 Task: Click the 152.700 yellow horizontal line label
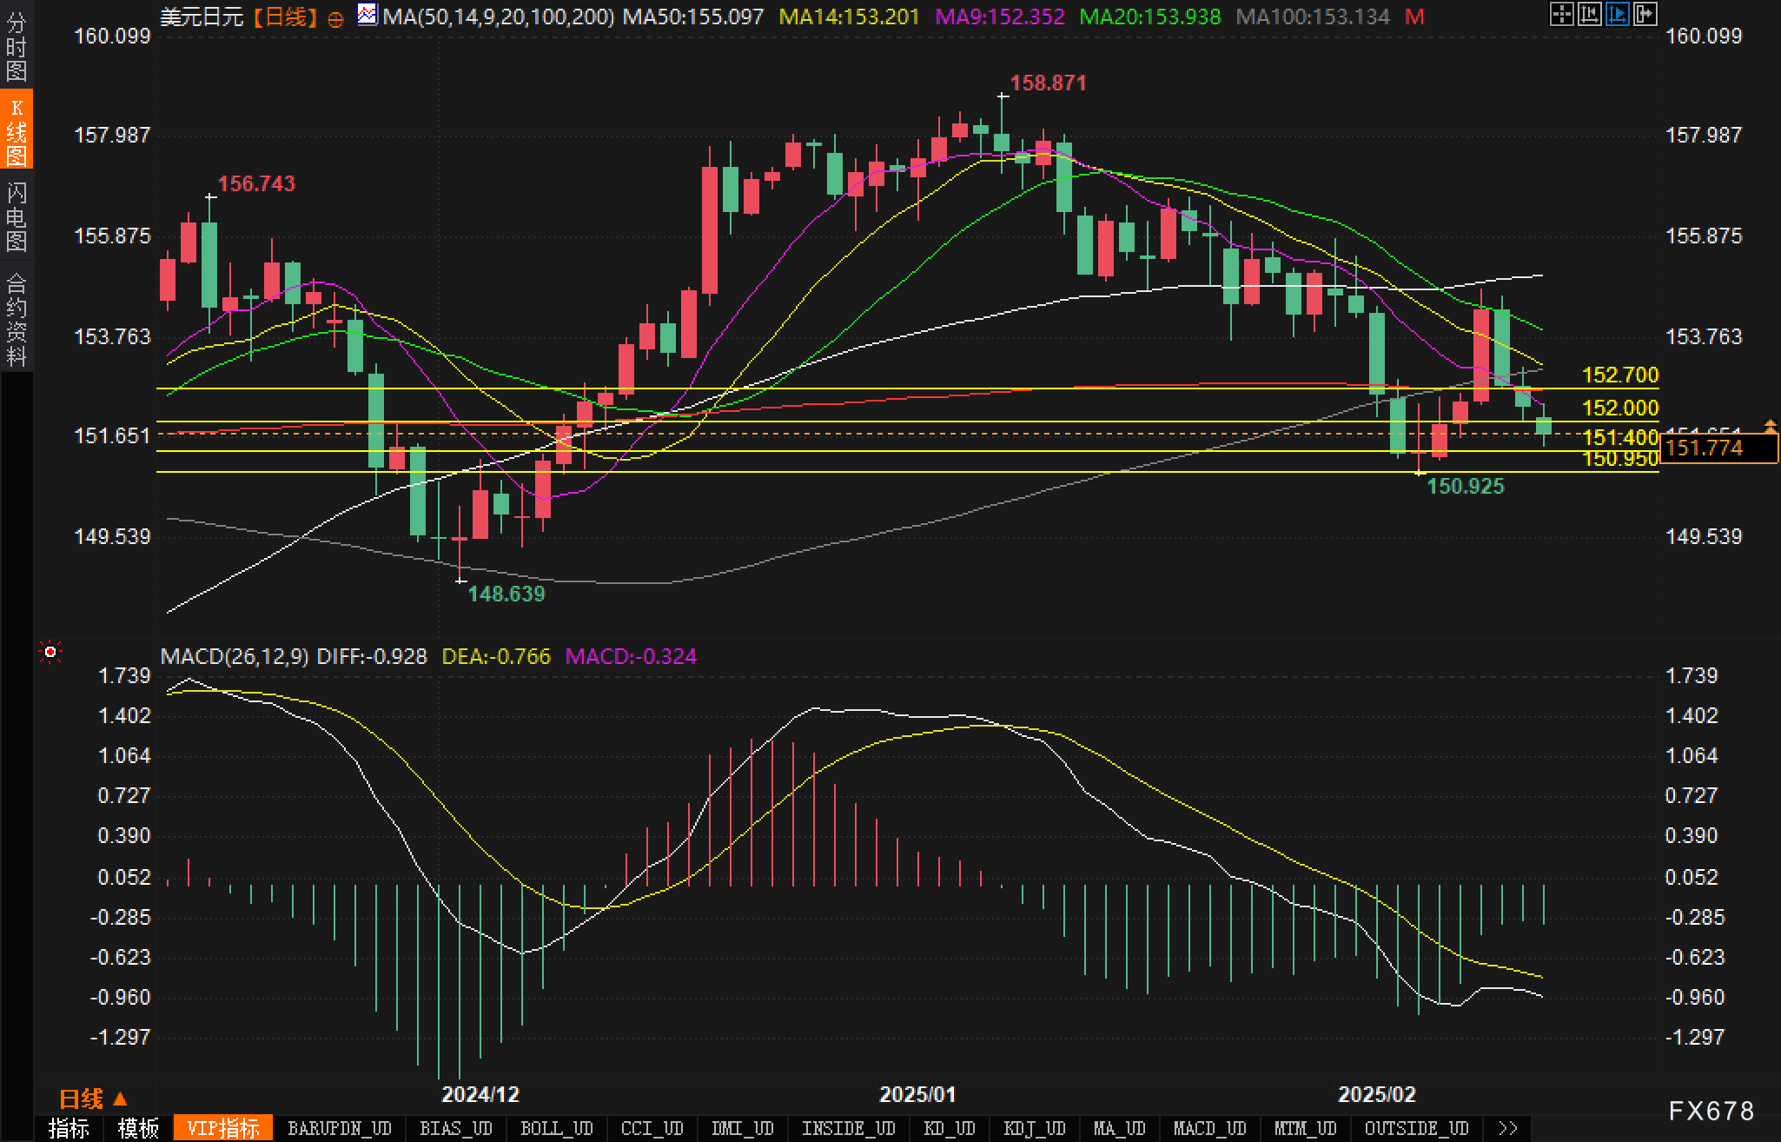coord(1619,375)
